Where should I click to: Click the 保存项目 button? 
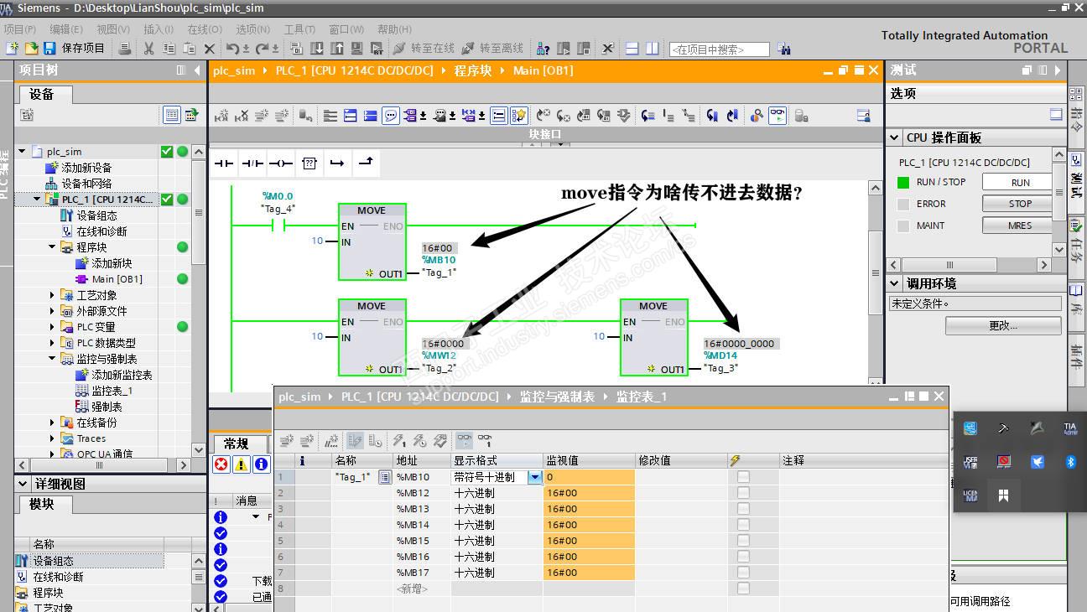74,49
